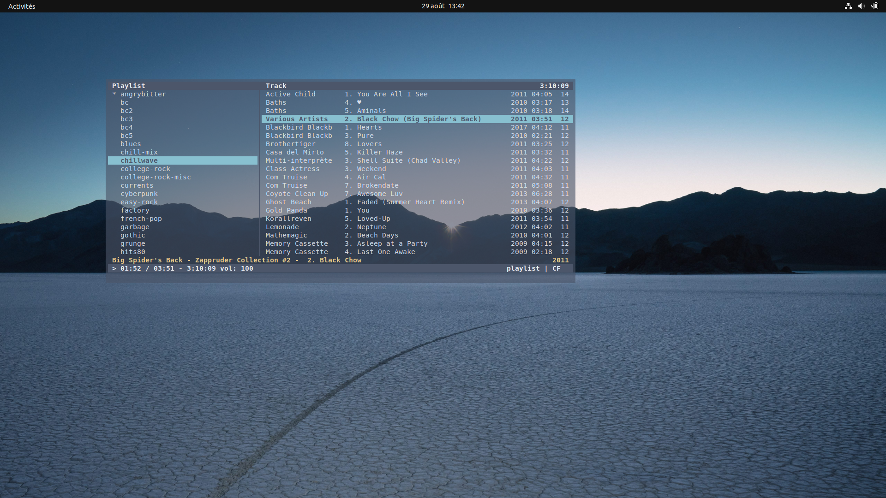This screenshot has width=886, height=498.
Task: Select the track Black Chow (Big Spider's Back)
Action: coord(419,119)
